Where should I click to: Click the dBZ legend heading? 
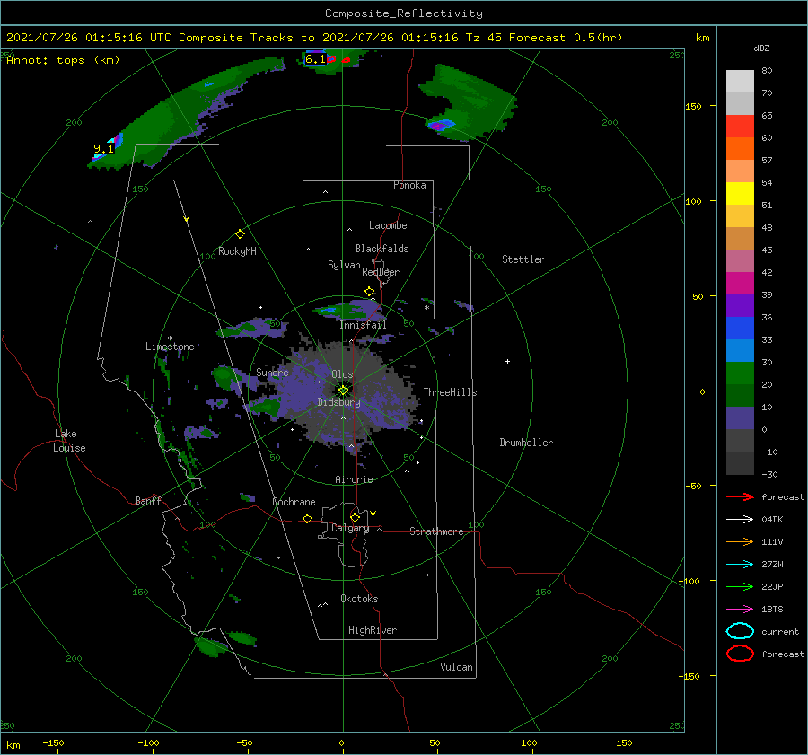coord(761,48)
